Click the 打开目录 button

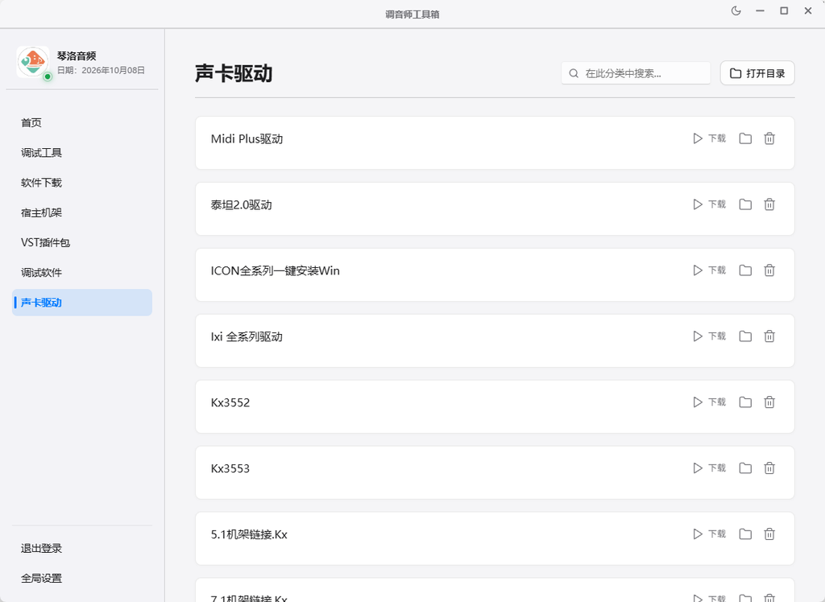(x=757, y=73)
